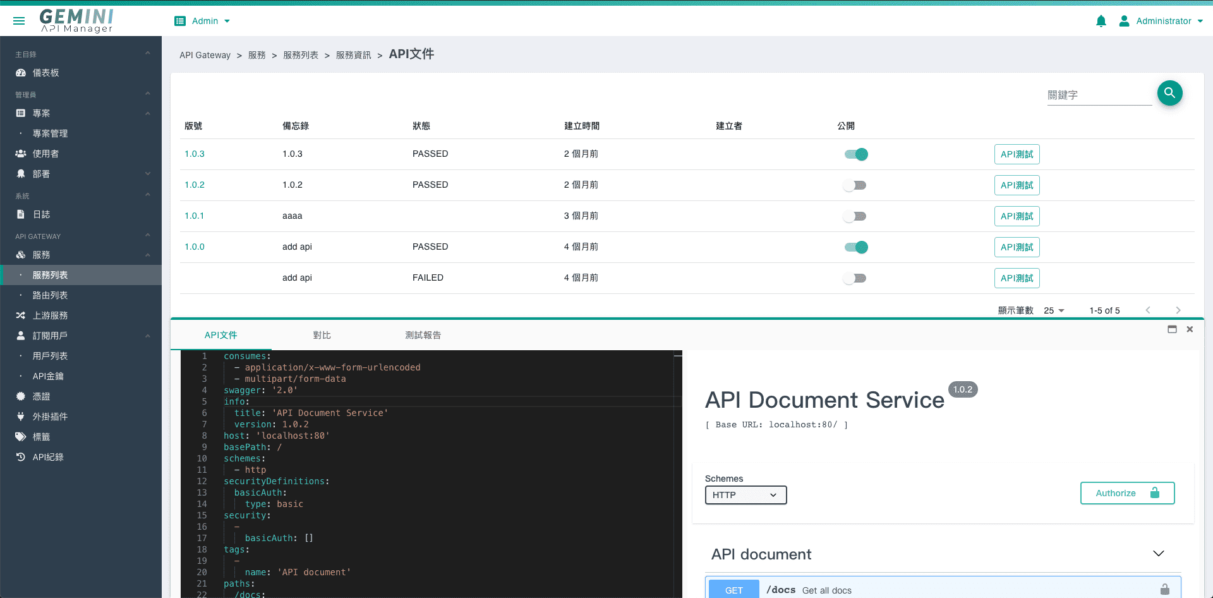The image size is (1213, 598).
Task: Open the rows-per-page 25 dropdown
Action: (x=1054, y=310)
